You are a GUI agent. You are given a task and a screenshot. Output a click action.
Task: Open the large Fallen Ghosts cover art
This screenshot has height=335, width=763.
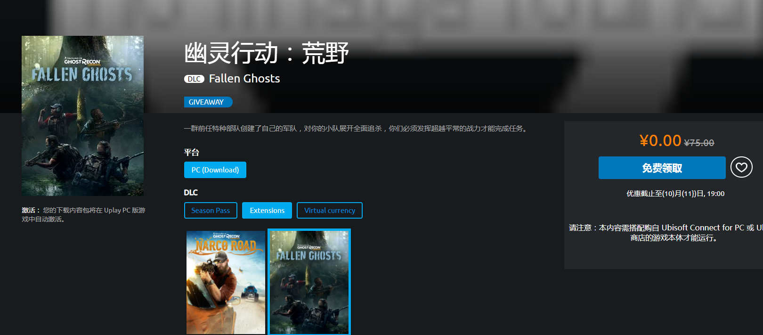point(82,116)
